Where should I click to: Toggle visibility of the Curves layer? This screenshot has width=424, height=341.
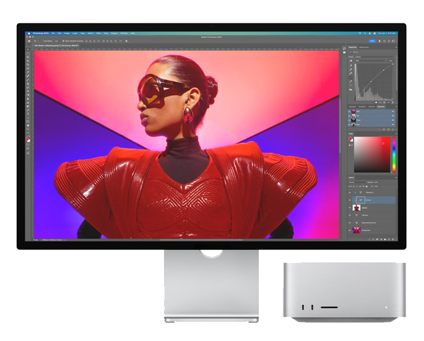pyautogui.click(x=350, y=201)
